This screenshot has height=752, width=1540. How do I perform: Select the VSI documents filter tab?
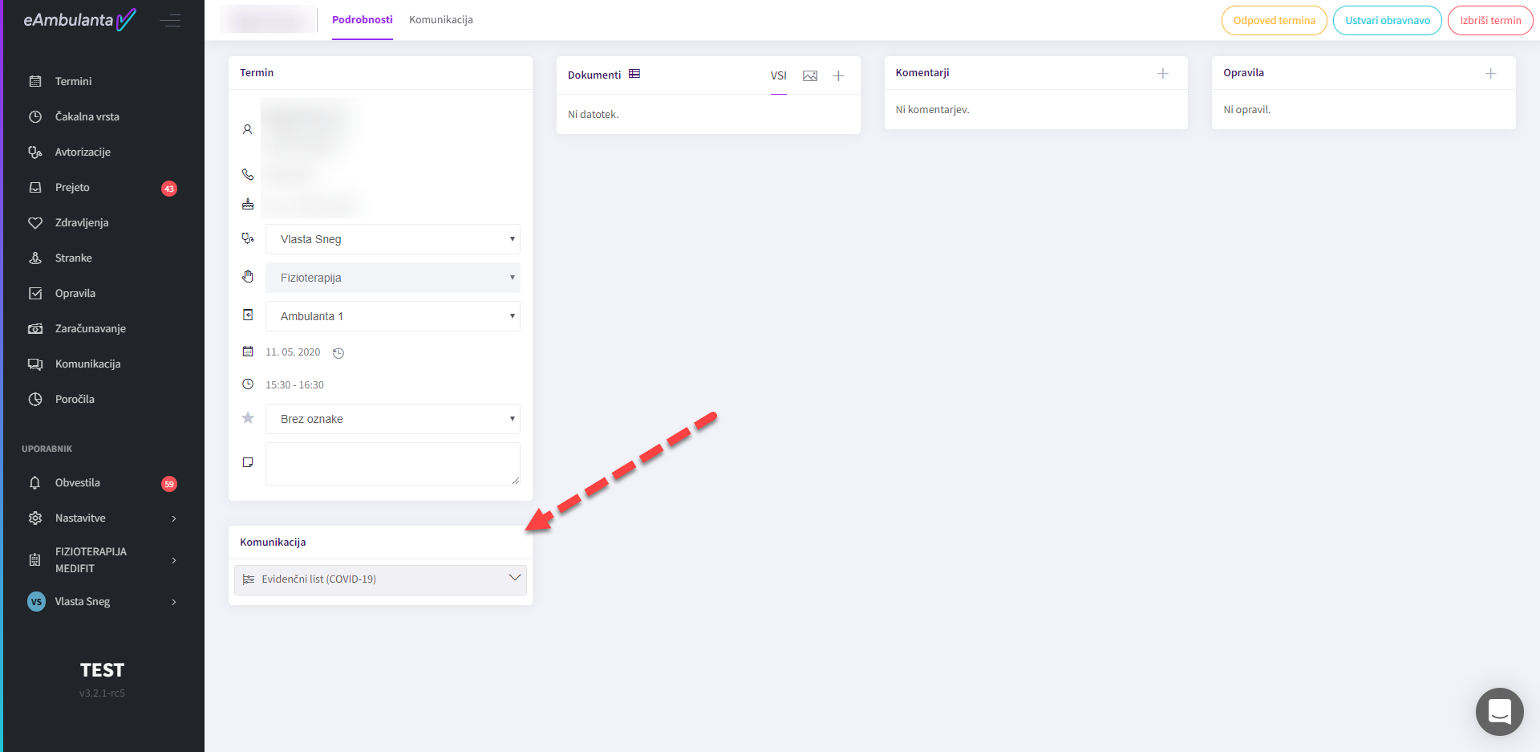tap(778, 75)
